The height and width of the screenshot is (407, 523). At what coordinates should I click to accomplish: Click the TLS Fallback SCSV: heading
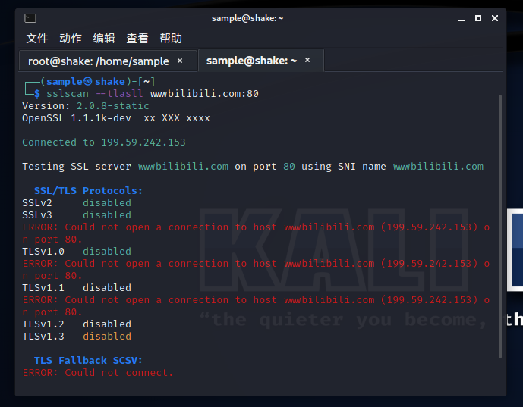[88, 360]
